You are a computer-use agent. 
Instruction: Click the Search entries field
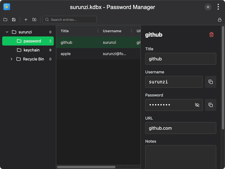(72, 20)
